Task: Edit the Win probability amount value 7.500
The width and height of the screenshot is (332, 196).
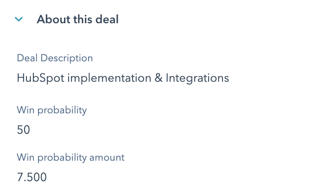Action: coord(32,177)
